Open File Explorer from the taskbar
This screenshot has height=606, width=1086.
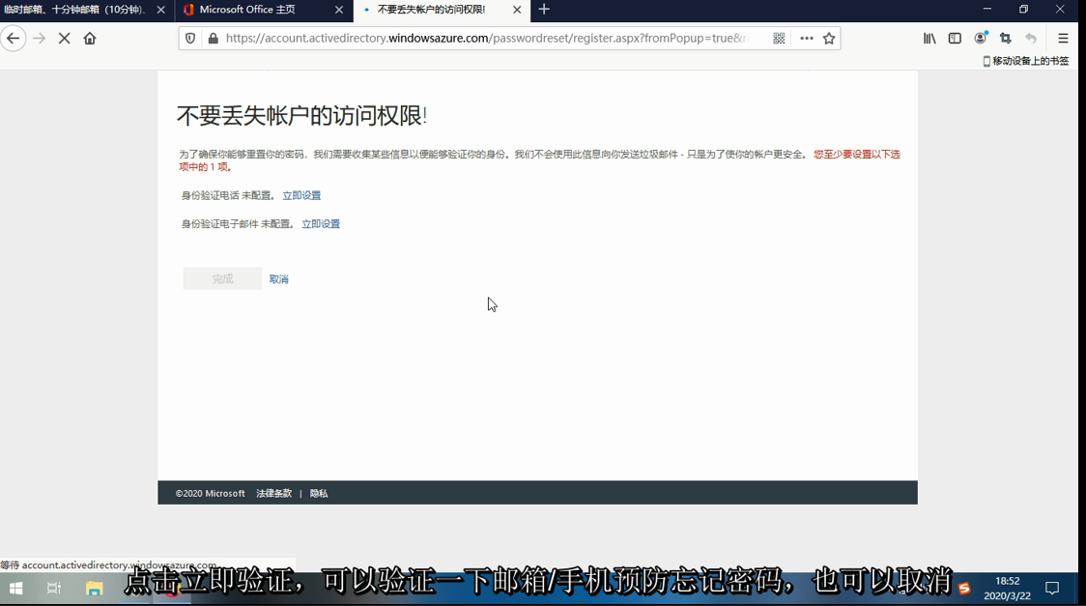coord(94,589)
